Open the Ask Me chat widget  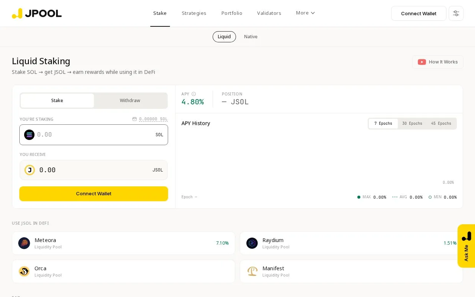click(466, 246)
